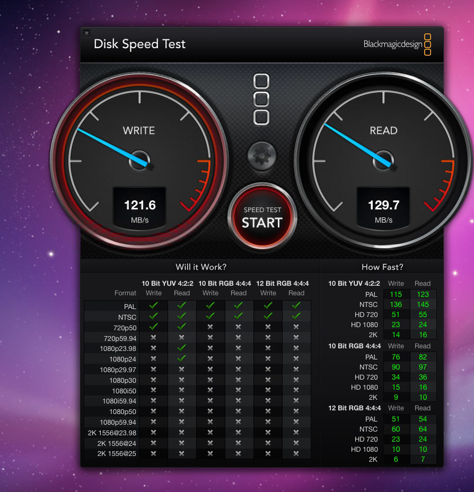Viewport: 474px width, 492px height.
Task: Click the Disk Speed Test title text
Action: [x=139, y=44]
